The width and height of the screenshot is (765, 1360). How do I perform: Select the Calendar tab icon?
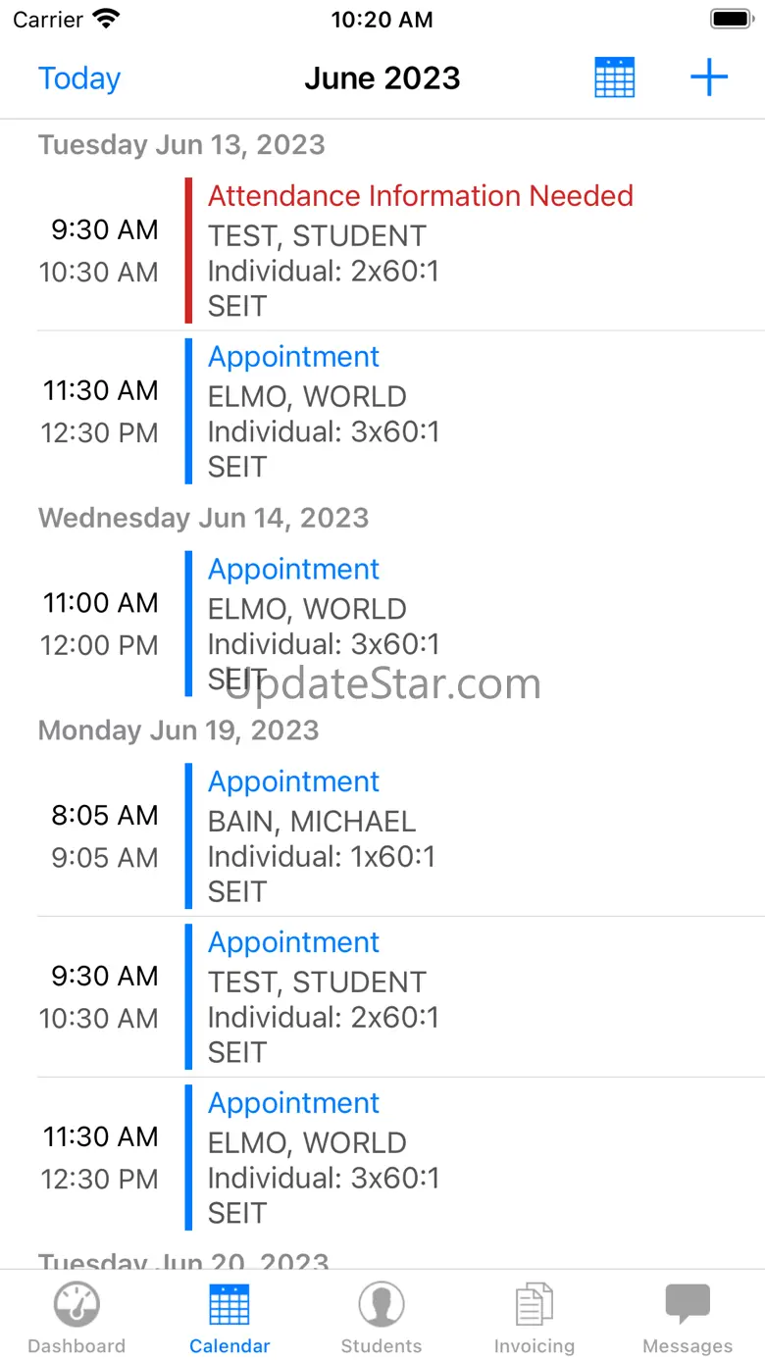point(229,1305)
